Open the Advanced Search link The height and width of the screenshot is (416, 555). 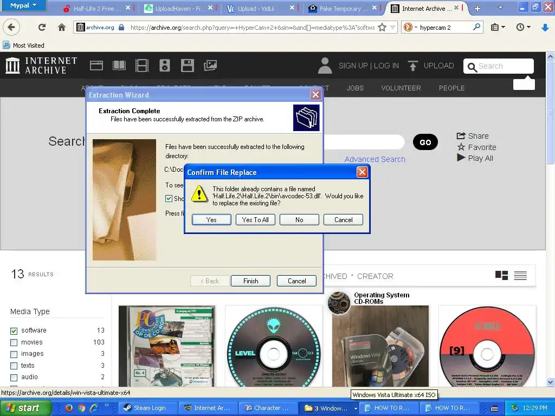pyautogui.click(x=375, y=159)
